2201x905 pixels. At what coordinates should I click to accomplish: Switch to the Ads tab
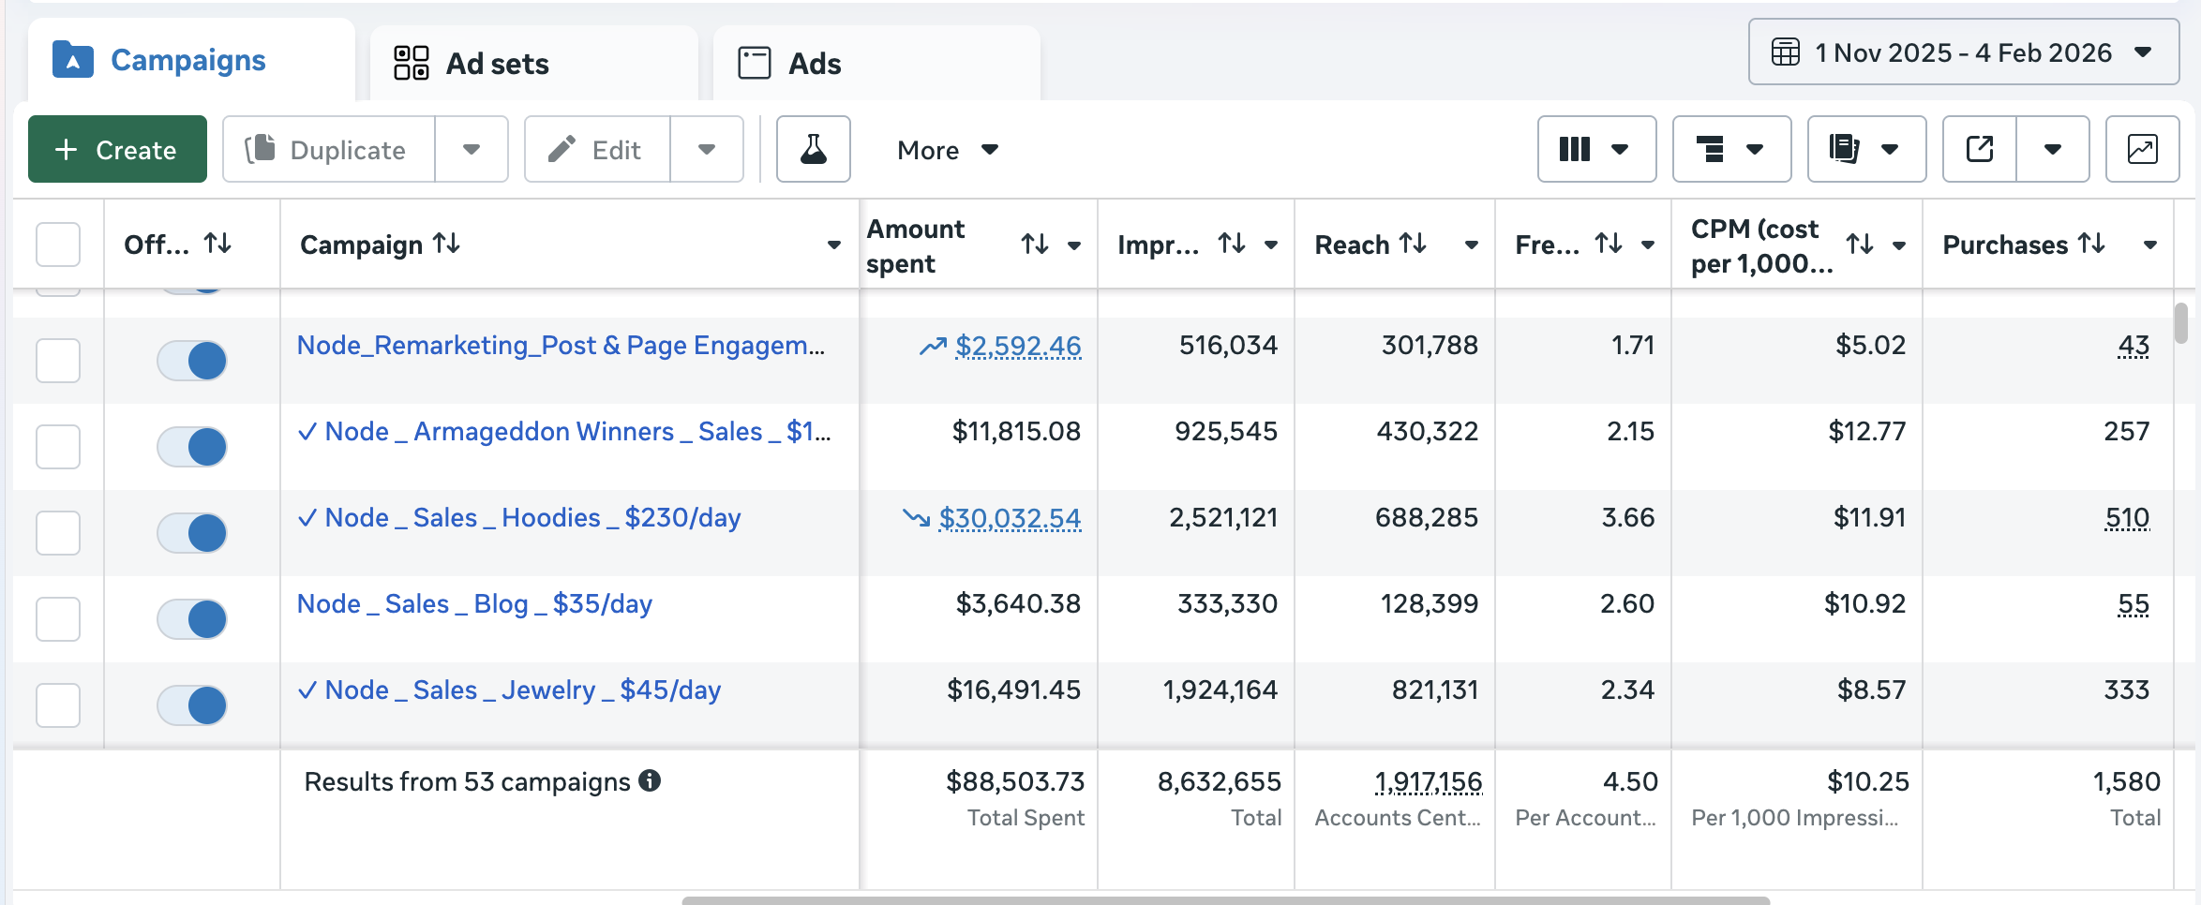point(876,63)
